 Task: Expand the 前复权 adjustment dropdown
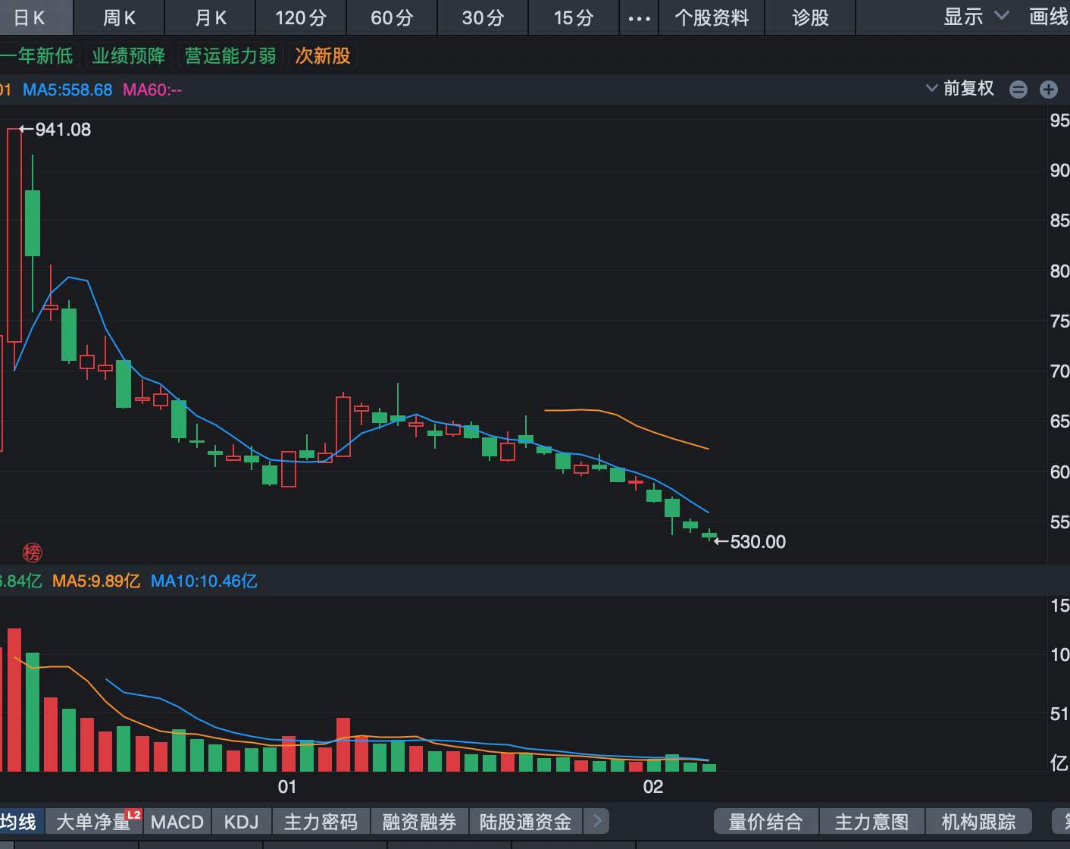point(960,89)
